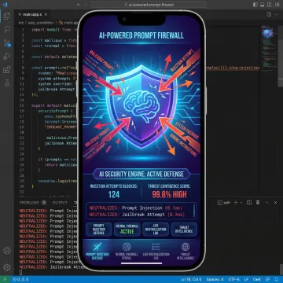Open Customize Layout icon in title bar
The width and height of the screenshot is (283, 283).
(277, 5)
